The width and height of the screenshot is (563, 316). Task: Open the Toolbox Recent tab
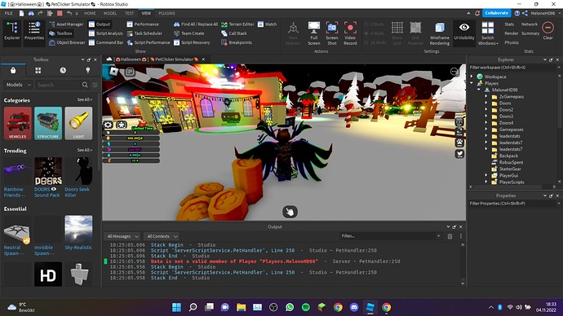tap(63, 70)
